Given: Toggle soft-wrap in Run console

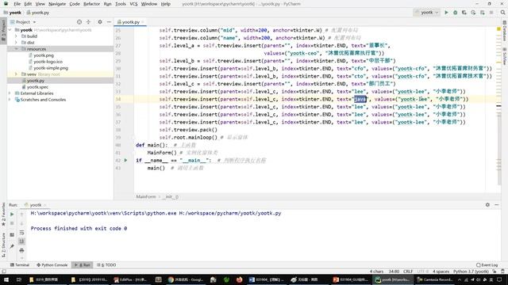Looking at the screenshot, I should [x=21, y=232].
